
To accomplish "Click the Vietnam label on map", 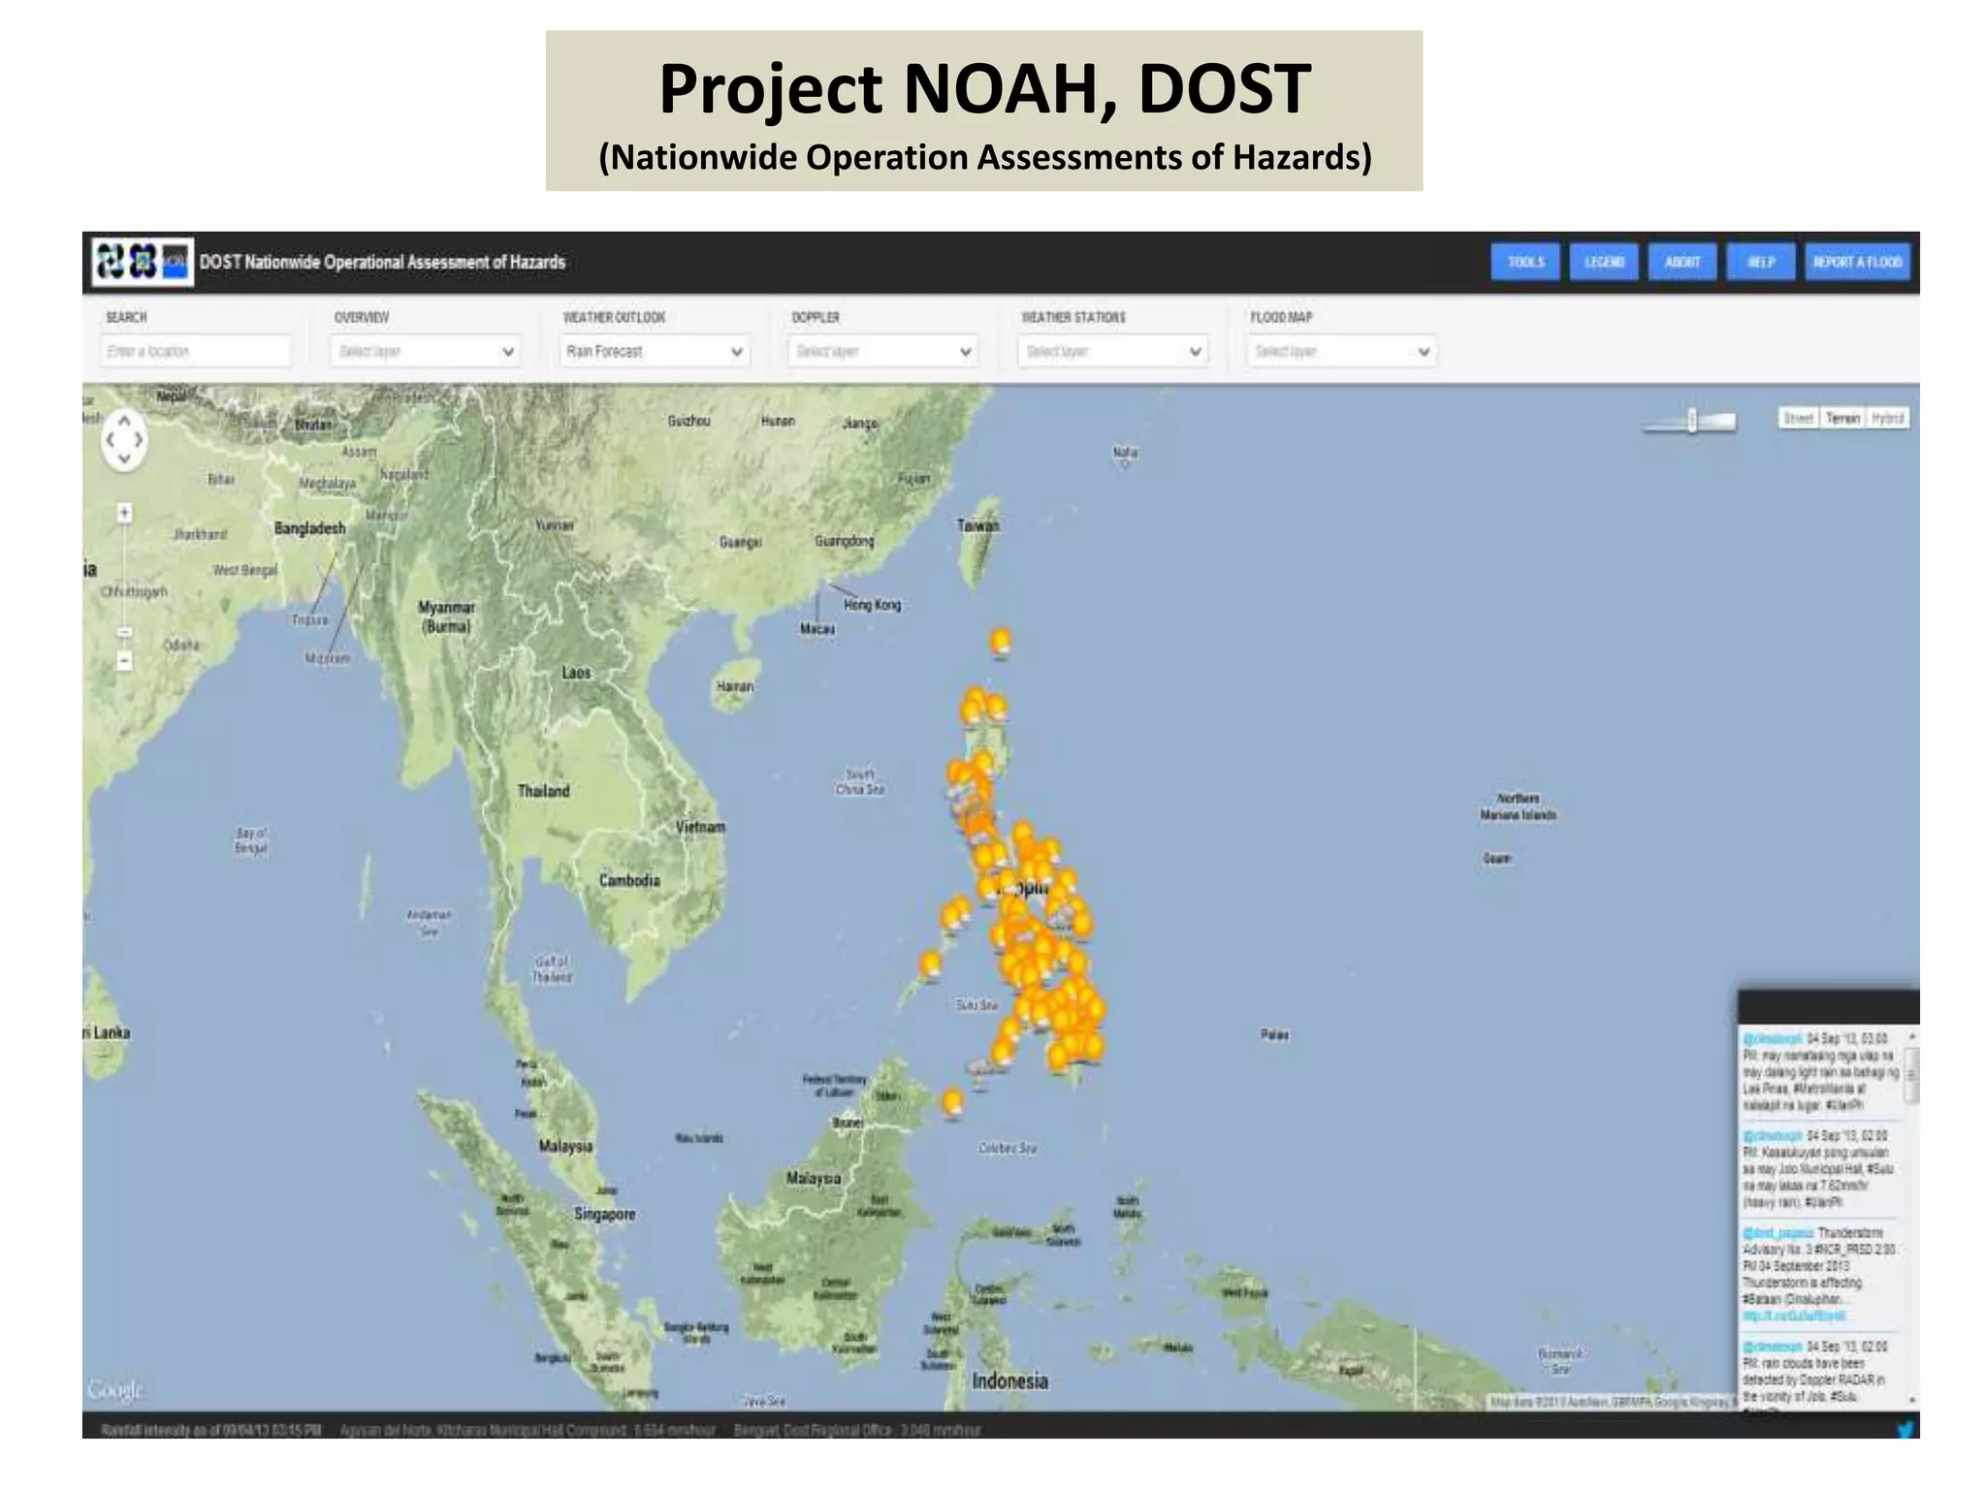I will click(x=700, y=827).
